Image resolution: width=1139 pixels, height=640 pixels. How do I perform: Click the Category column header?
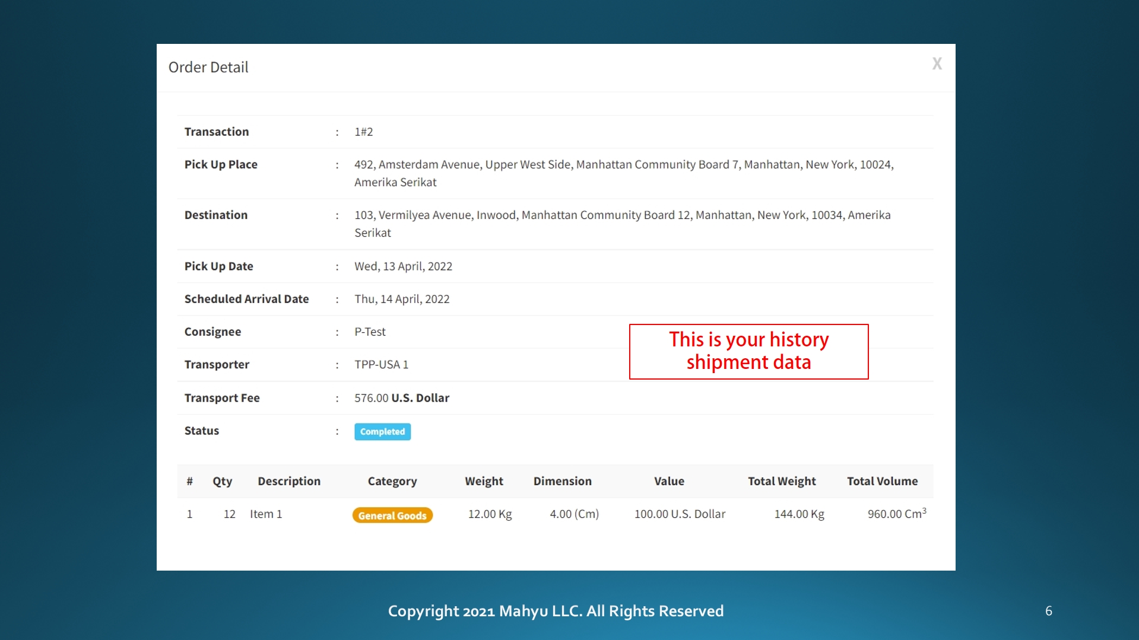coord(392,481)
